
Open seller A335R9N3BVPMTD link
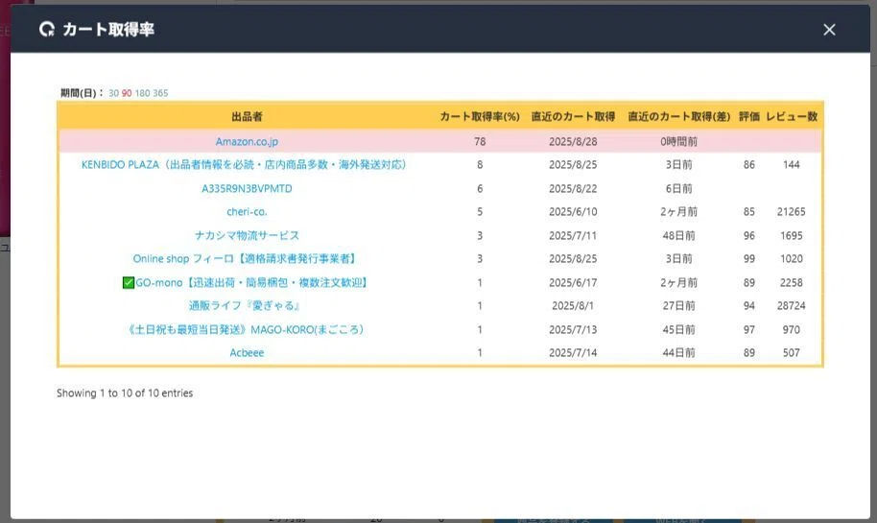tap(247, 188)
